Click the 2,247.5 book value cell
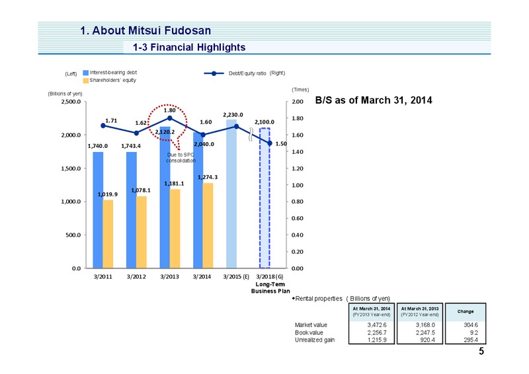The width and height of the screenshot is (529, 374). pos(425,333)
